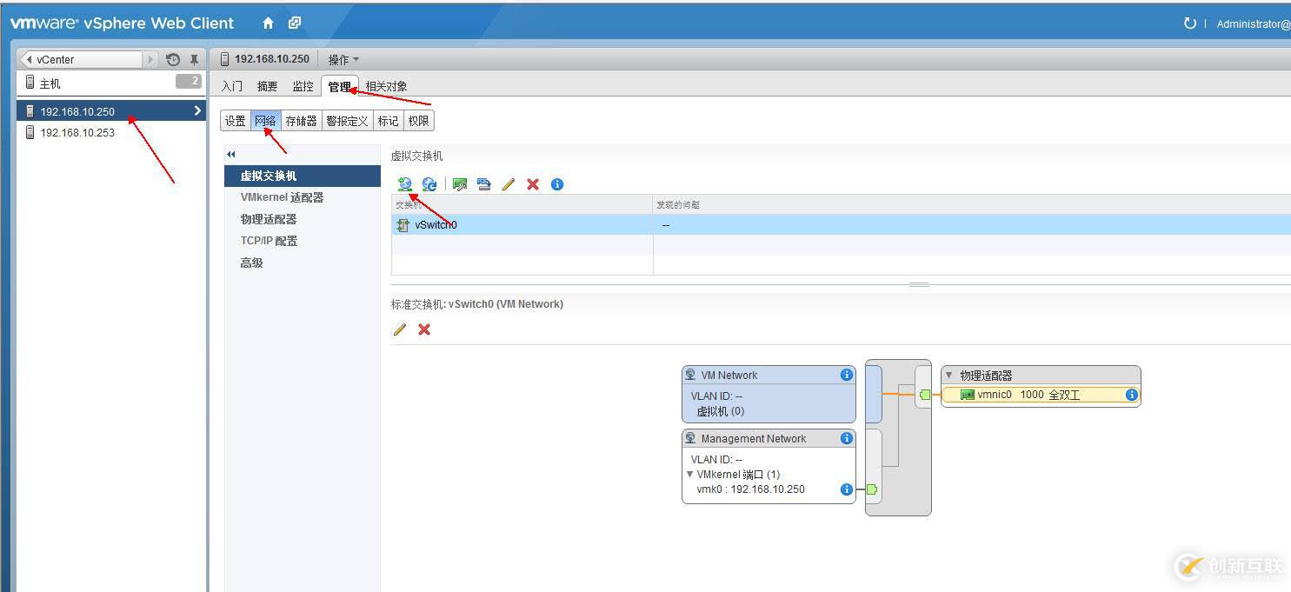
Task: Select the 管理 tab
Action: click(339, 86)
